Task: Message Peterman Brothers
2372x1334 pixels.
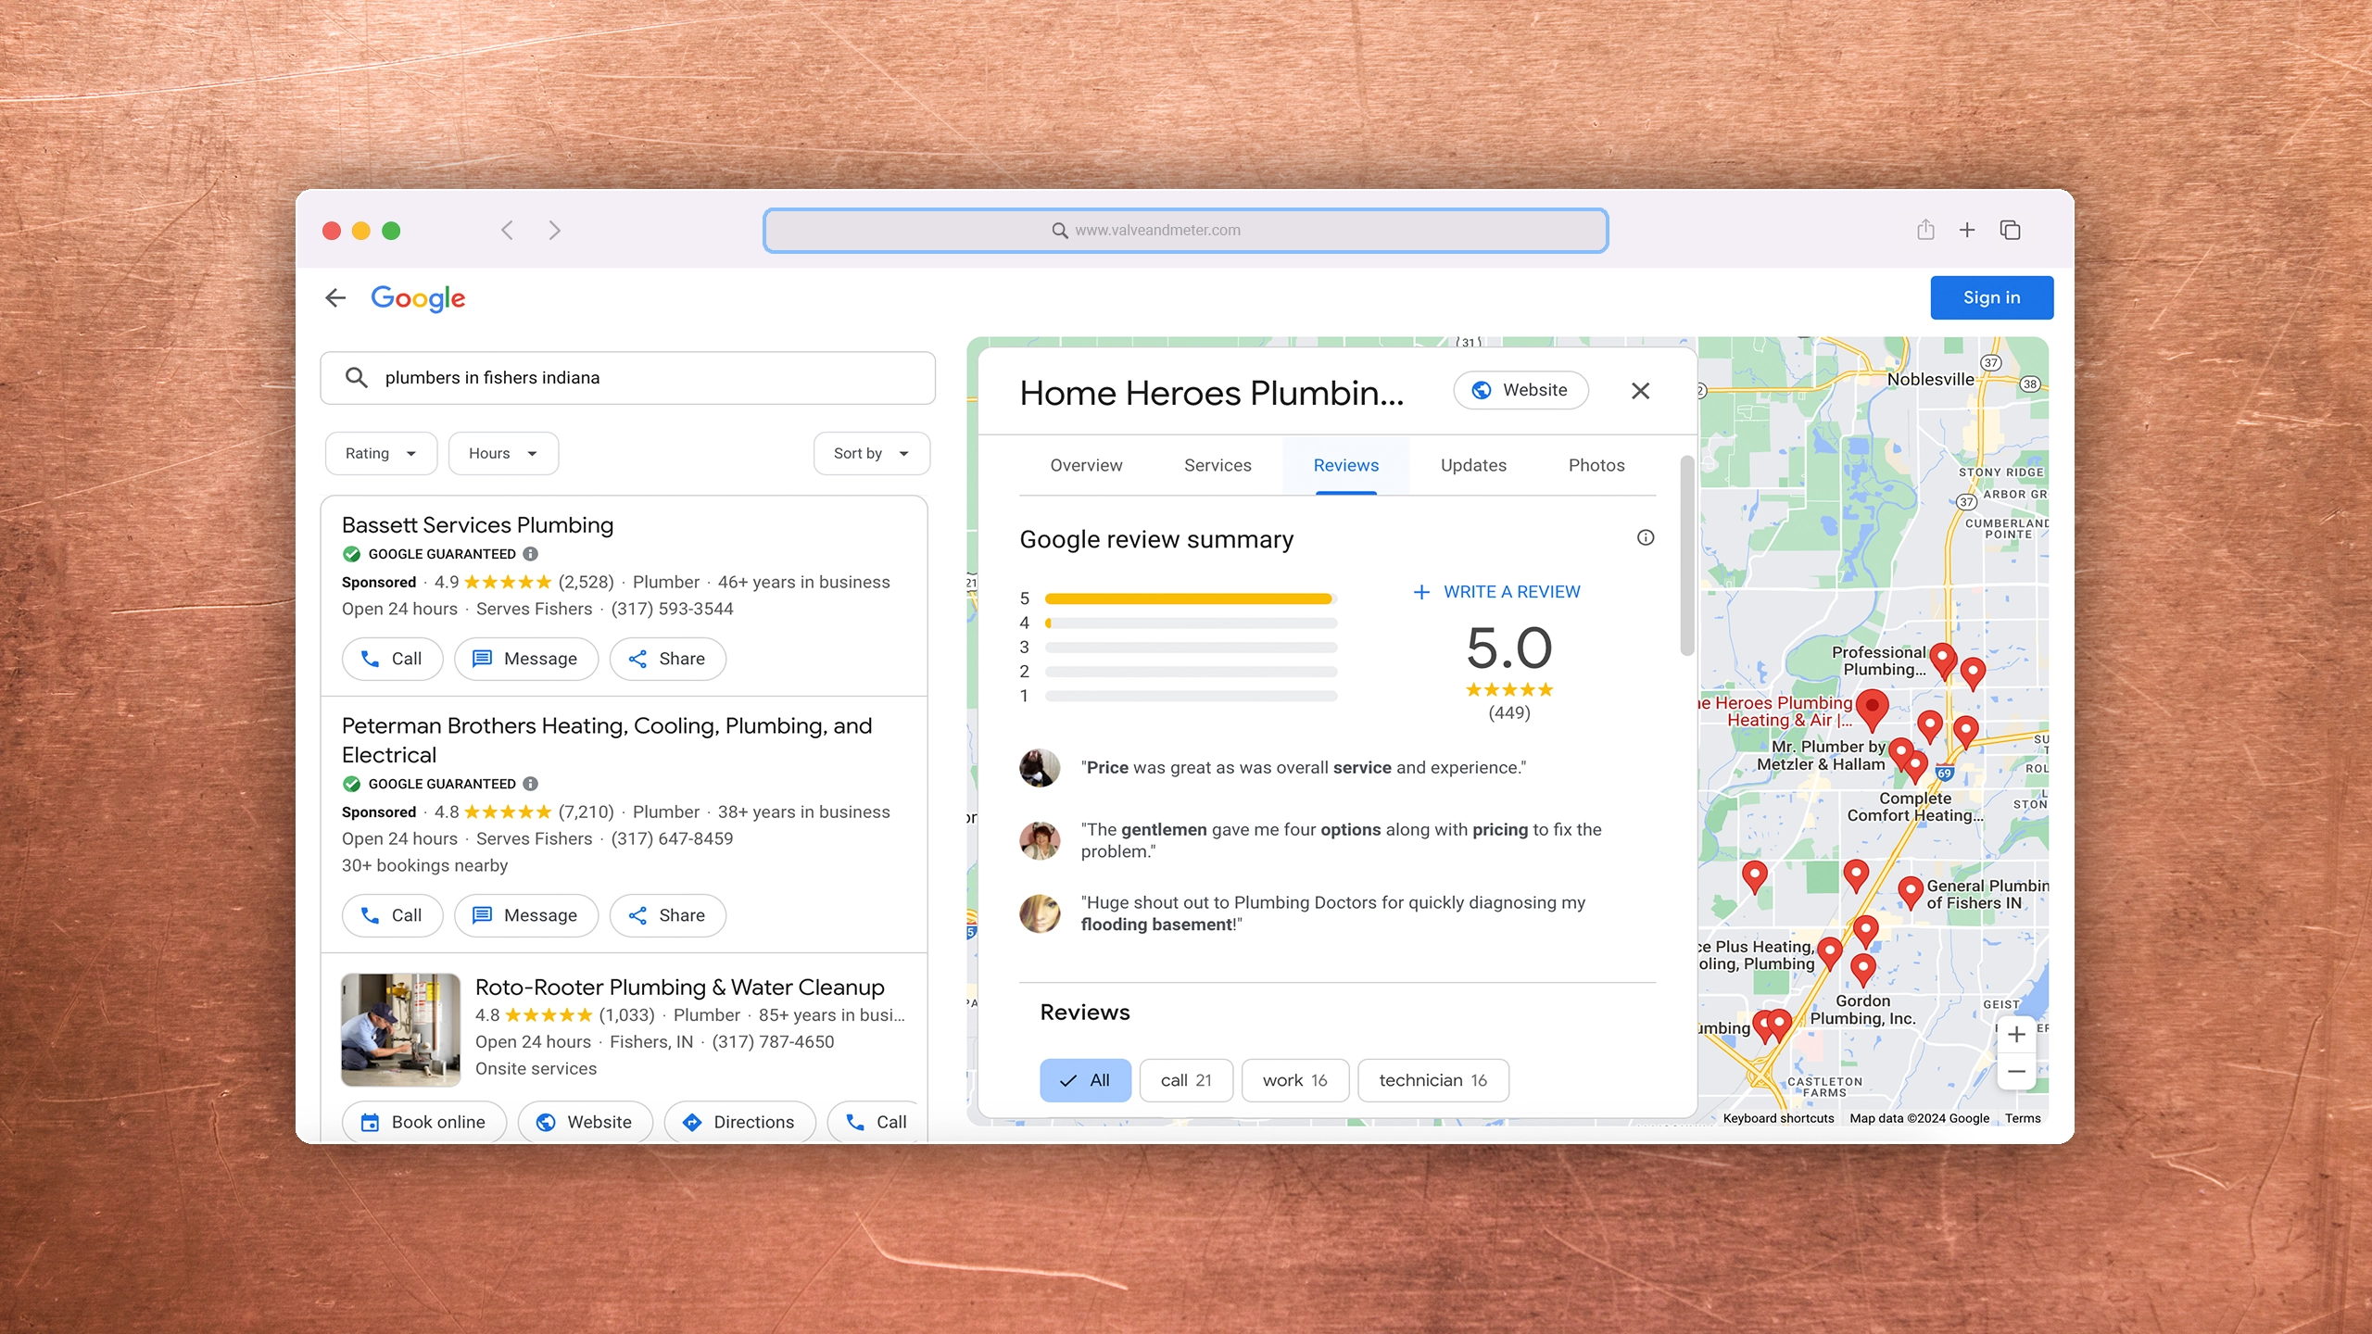Action: point(525,915)
